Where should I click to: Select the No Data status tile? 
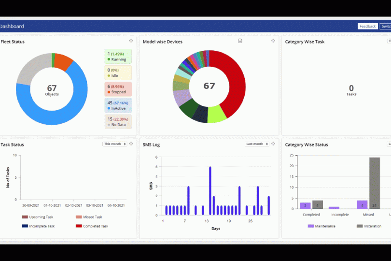[x=118, y=122]
